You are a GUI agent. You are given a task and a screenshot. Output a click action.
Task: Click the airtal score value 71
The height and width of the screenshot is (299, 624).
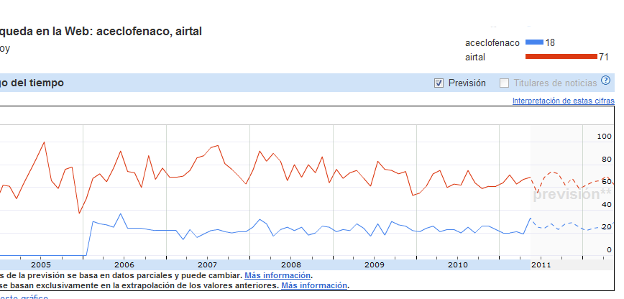[607, 57]
